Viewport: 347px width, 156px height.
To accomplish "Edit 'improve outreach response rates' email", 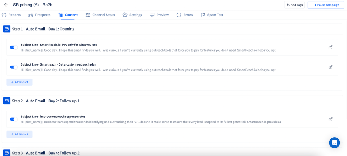I will point(330,119).
